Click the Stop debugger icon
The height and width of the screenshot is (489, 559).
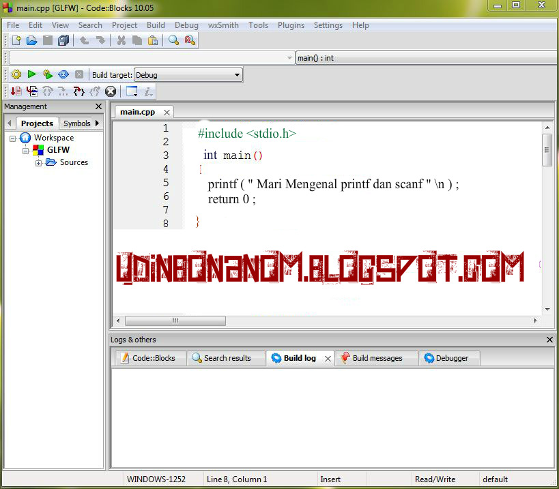point(111,91)
